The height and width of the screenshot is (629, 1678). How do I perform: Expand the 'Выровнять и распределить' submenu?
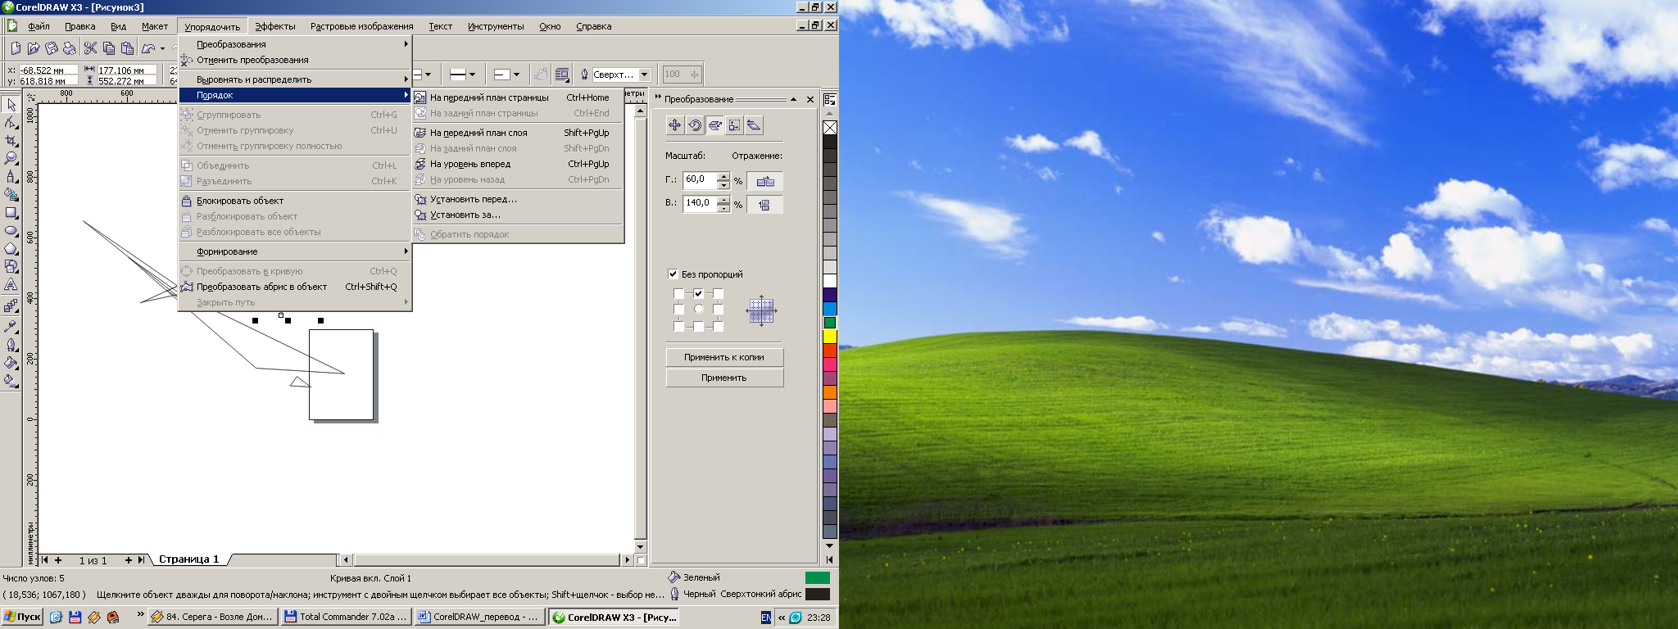(295, 79)
